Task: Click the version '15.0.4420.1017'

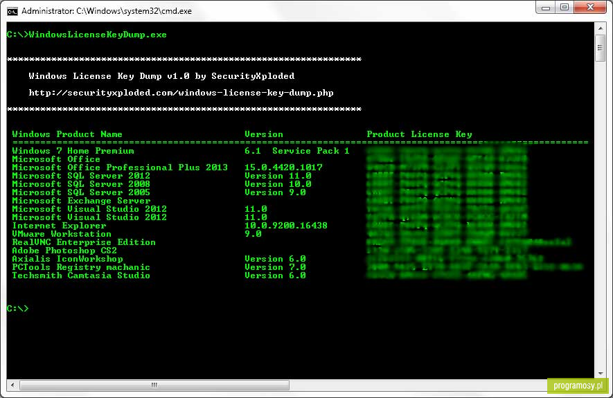Action: 283,168
